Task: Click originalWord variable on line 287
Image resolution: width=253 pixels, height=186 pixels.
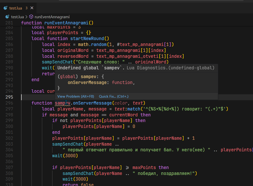Action: click(73, 50)
